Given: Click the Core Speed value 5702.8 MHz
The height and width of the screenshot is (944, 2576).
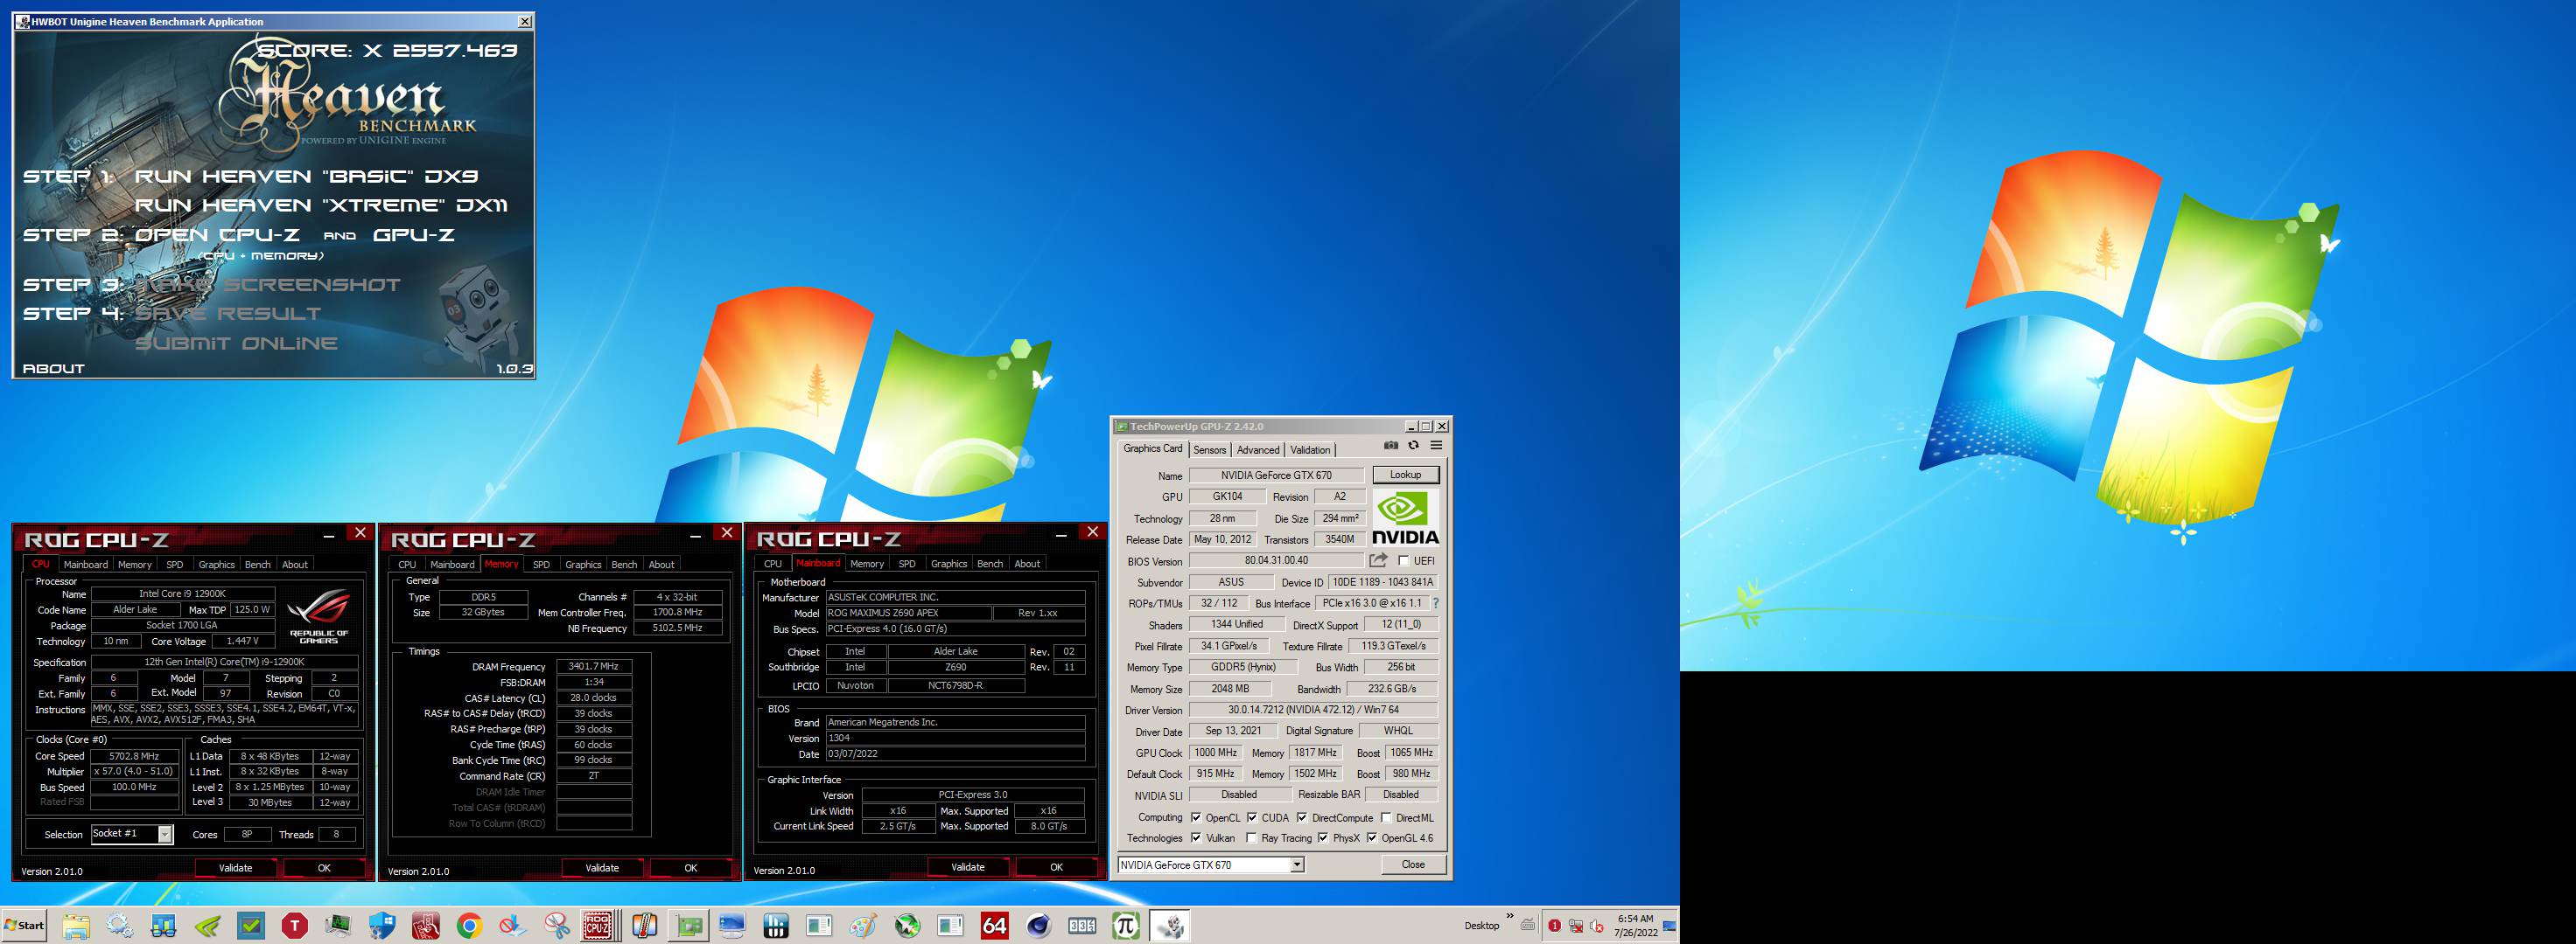Looking at the screenshot, I should (x=134, y=756).
